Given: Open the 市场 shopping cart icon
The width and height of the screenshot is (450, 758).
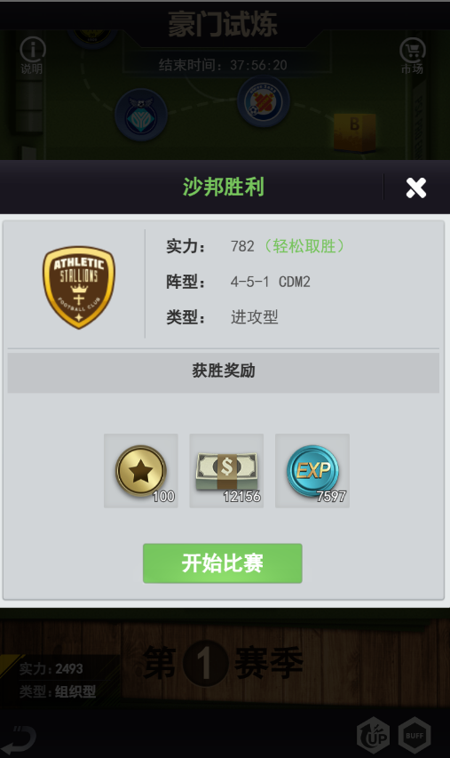Looking at the screenshot, I should point(413,56).
